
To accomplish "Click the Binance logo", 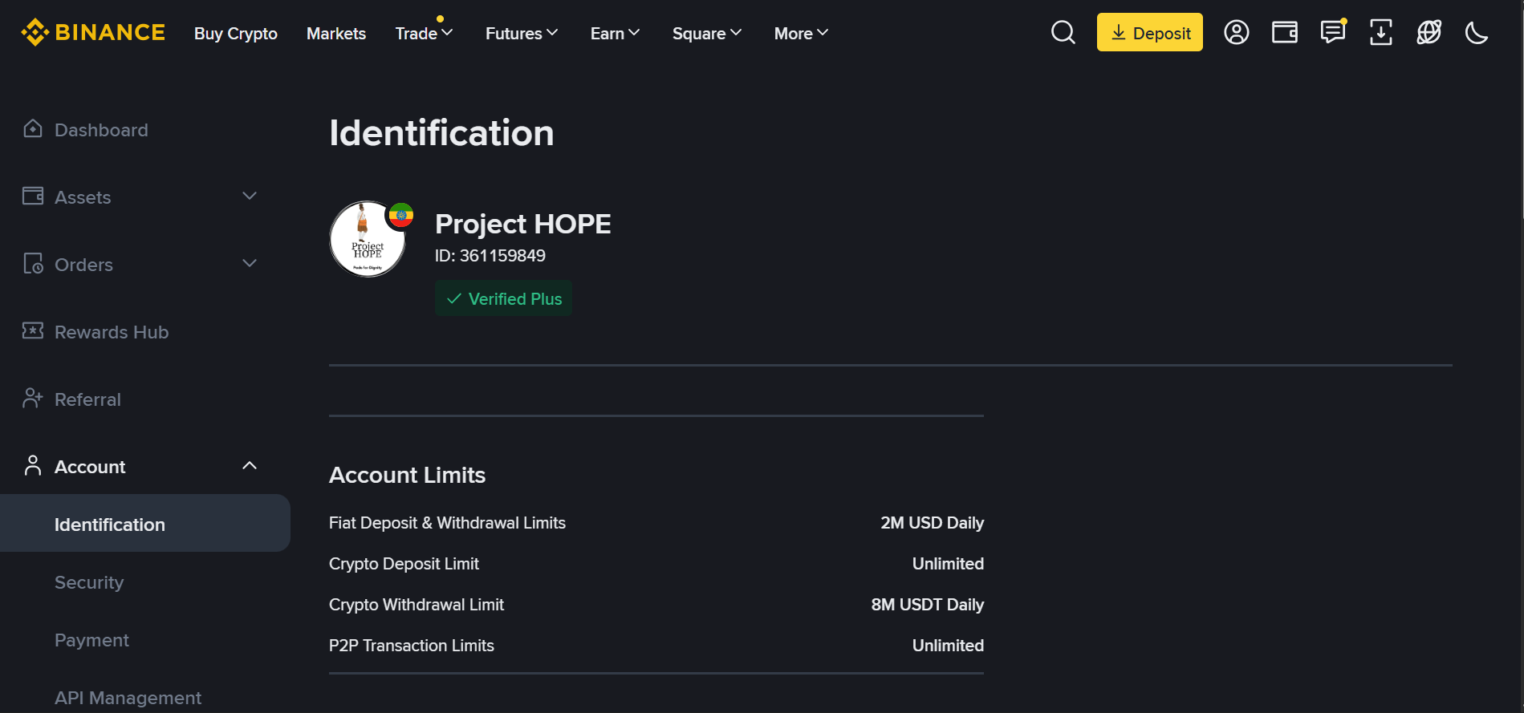I will click(x=93, y=33).
